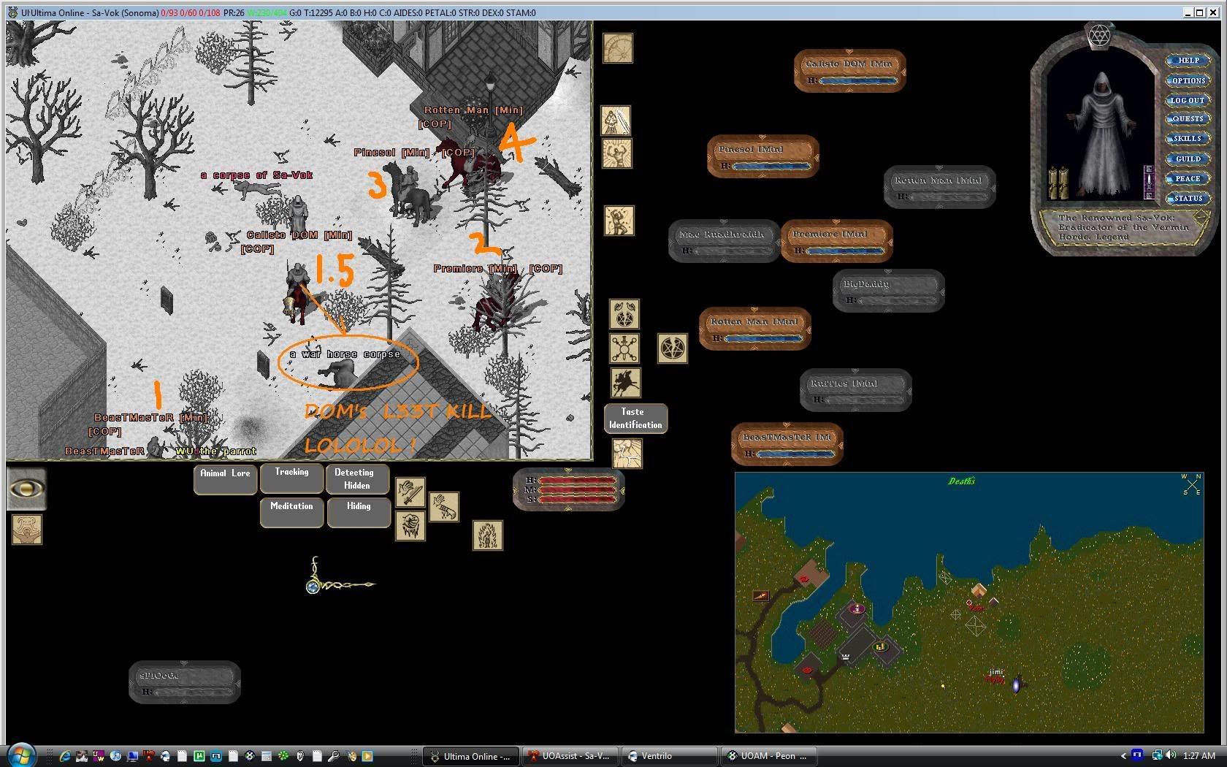Open the SKILLS paperdoll button
1227x767 pixels.
point(1188,138)
